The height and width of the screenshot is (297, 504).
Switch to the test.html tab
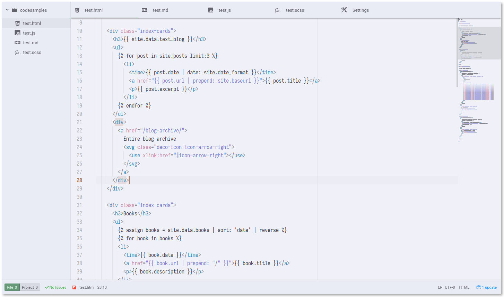coord(104,10)
